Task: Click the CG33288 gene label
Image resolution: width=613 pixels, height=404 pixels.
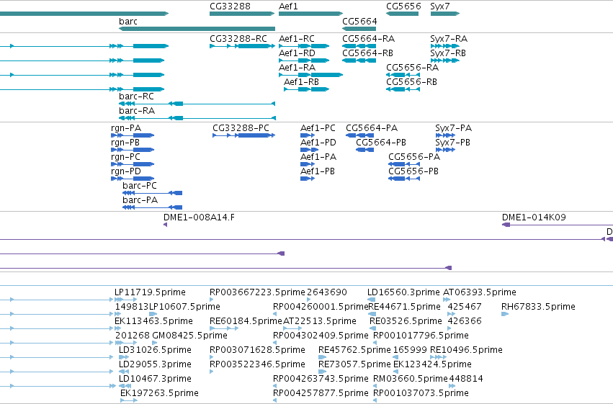Action: 230,6
